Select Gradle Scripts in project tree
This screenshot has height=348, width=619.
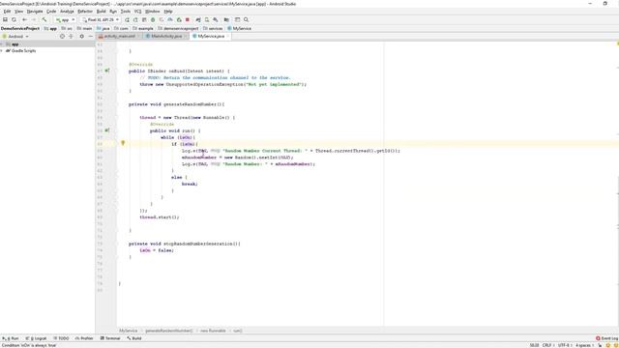point(23,51)
